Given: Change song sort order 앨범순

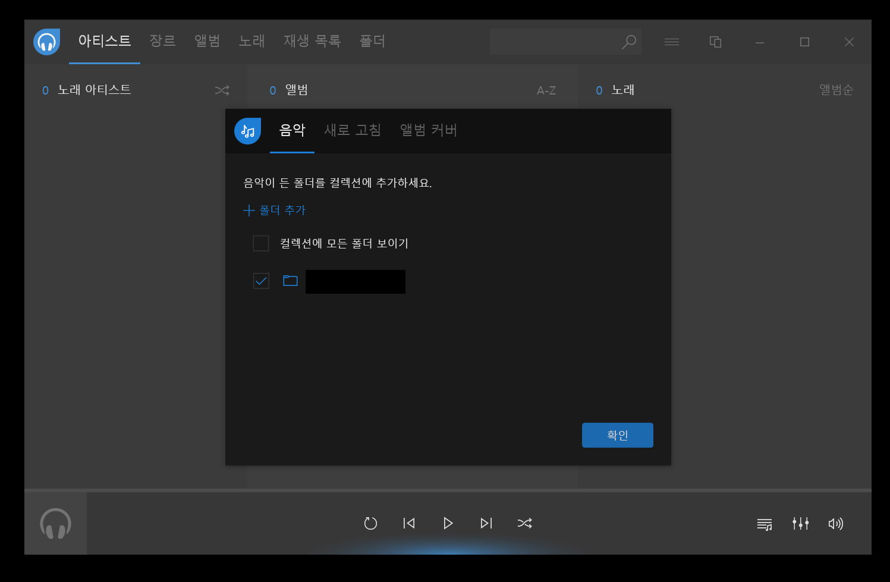Looking at the screenshot, I should coord(836,90).
